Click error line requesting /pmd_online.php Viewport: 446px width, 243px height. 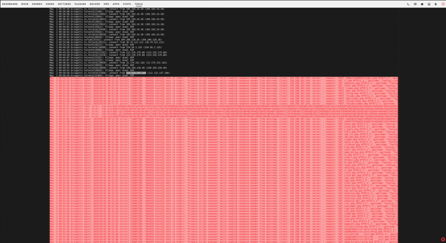point(224,152)
